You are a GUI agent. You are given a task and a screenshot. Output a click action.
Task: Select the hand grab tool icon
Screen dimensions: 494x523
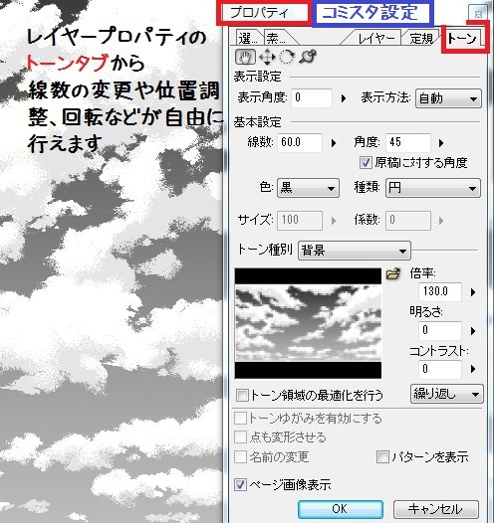[246, 57]
